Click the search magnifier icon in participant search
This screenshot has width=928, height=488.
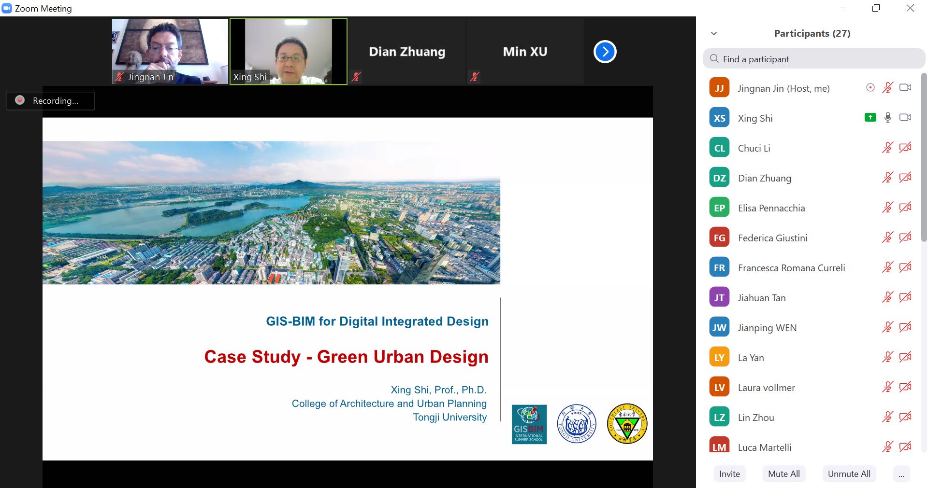pyautogui.click(x=714, y=59)
